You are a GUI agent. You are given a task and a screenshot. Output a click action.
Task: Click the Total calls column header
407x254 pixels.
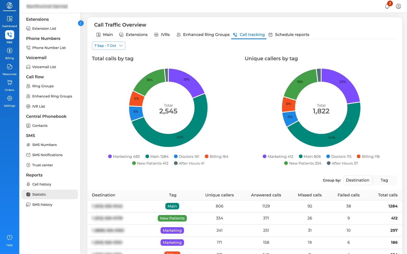(x=388, y=195)
